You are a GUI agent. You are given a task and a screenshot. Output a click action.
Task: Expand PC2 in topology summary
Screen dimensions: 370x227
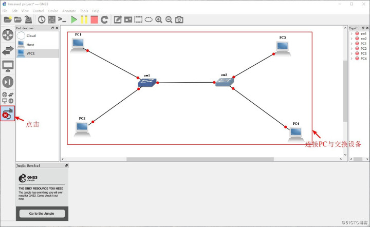(x=351, y=49)
